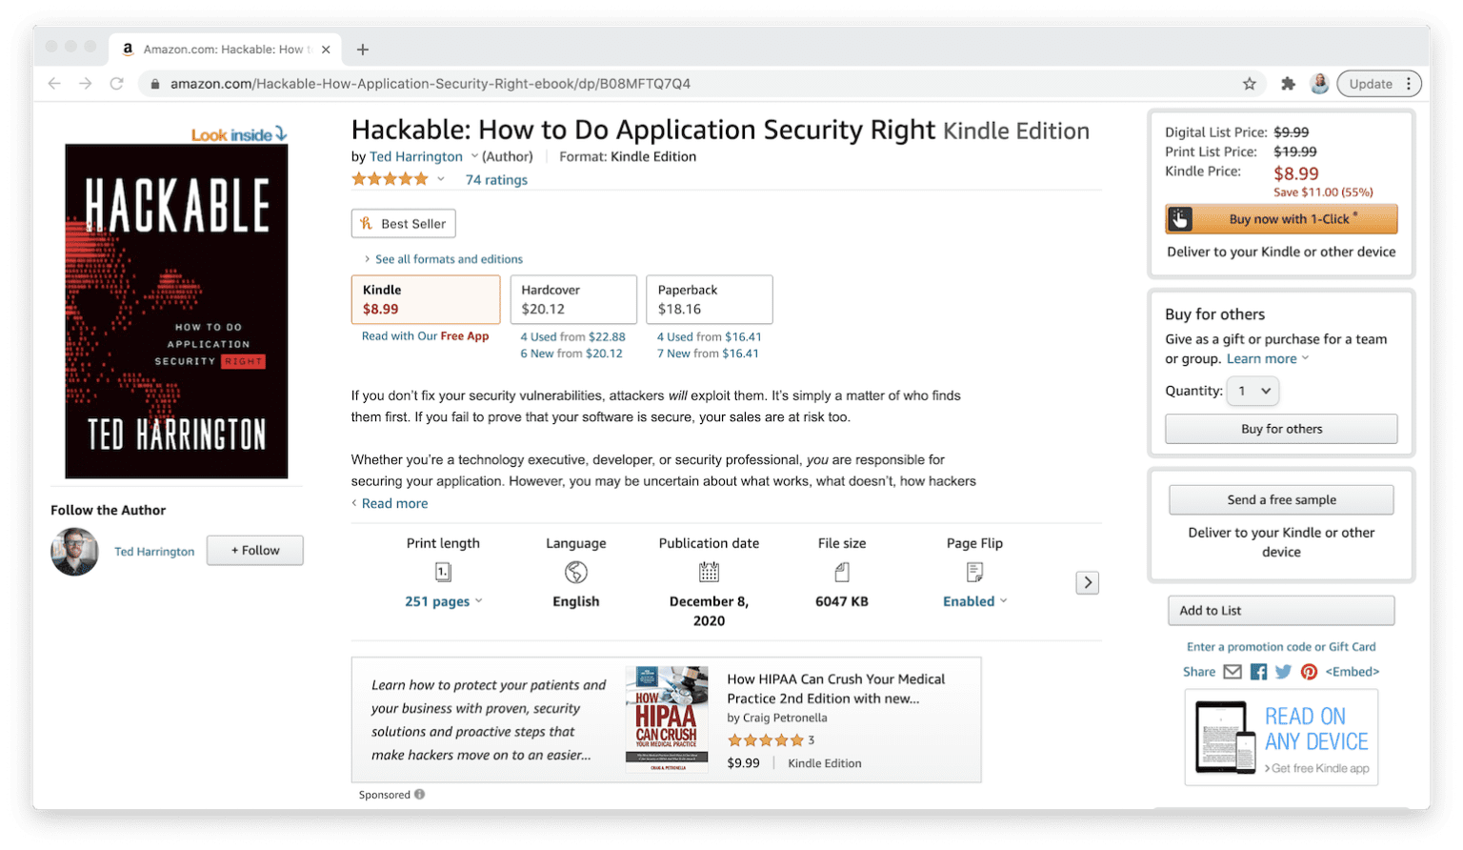The height and width of the screenshot is (850, 1463).
Task: Pin the book using the Pinterest icon
Action: click(x=1309, y=672)
